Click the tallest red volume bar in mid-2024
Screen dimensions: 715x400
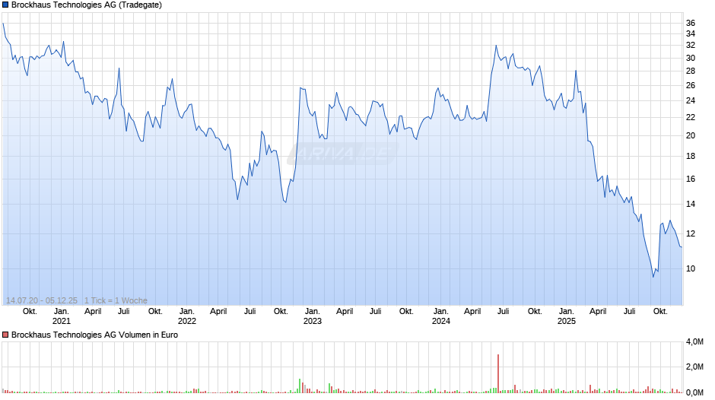[498, 373]
